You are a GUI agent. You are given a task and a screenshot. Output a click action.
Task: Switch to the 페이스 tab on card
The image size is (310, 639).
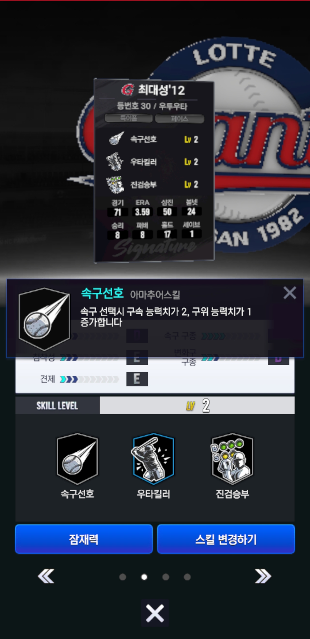pyautogui.click(x=180, y=118)
